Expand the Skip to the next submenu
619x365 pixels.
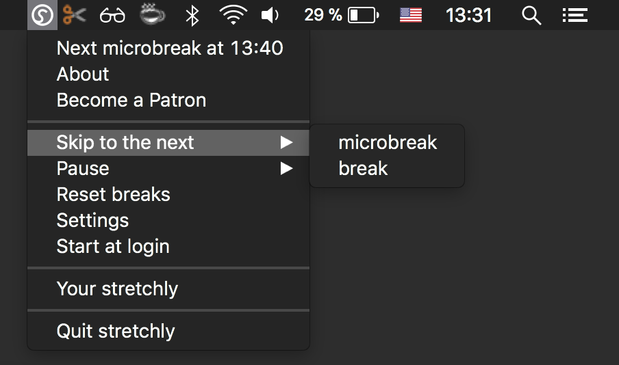168,142
